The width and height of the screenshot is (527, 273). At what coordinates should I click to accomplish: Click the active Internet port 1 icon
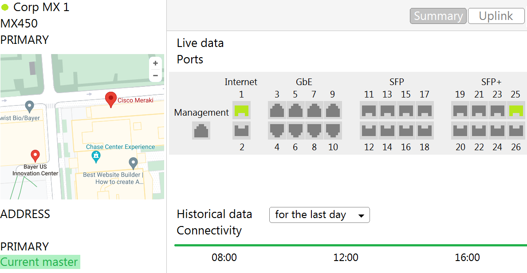click(241, 110)
